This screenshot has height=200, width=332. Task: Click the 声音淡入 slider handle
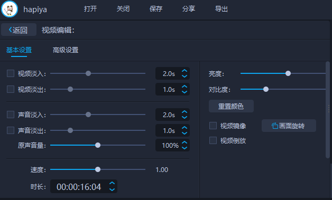pyautogui.click(x=88, y=115)
